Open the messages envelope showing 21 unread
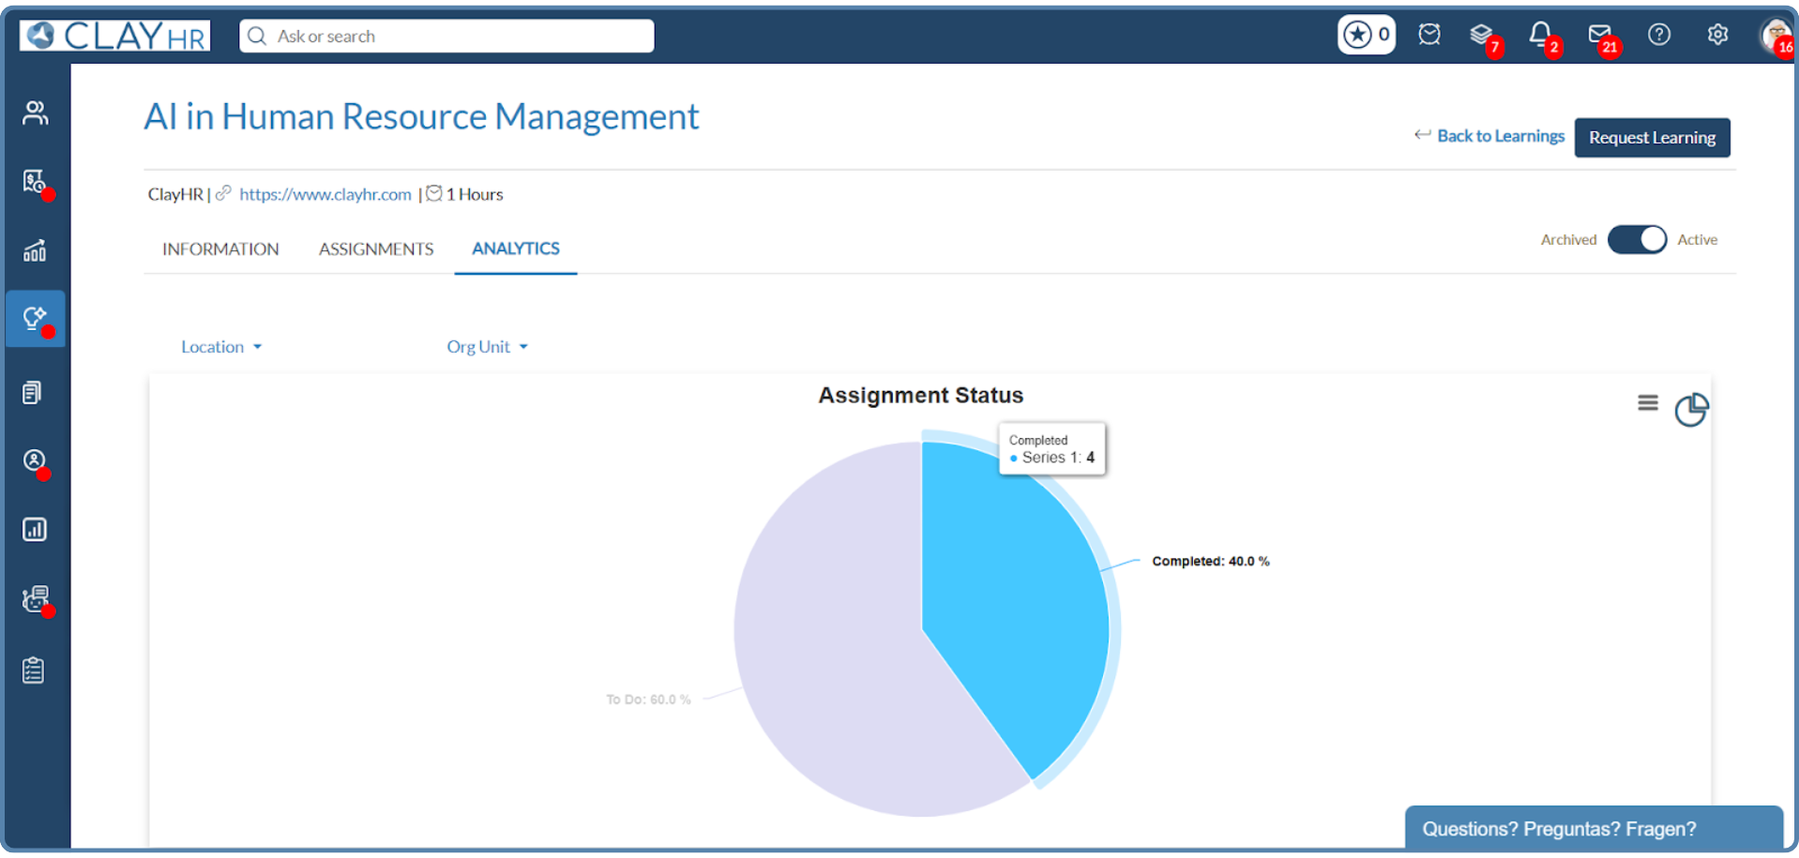The width and height of the screenshot is (1799, 858). (x=1600, y=35)
